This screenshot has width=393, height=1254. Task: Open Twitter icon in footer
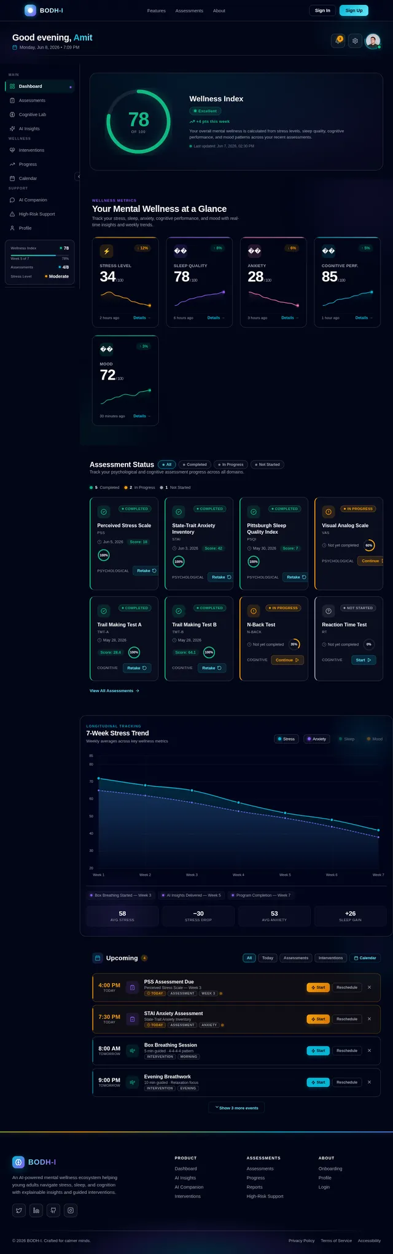pos(19,1210)
